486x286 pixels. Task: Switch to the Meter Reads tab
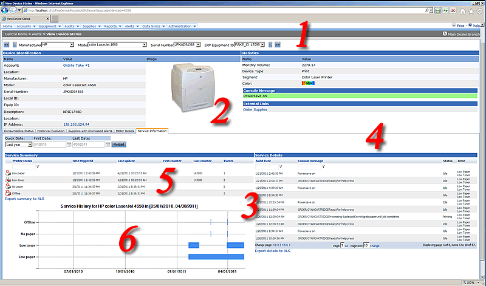point(125,131)
